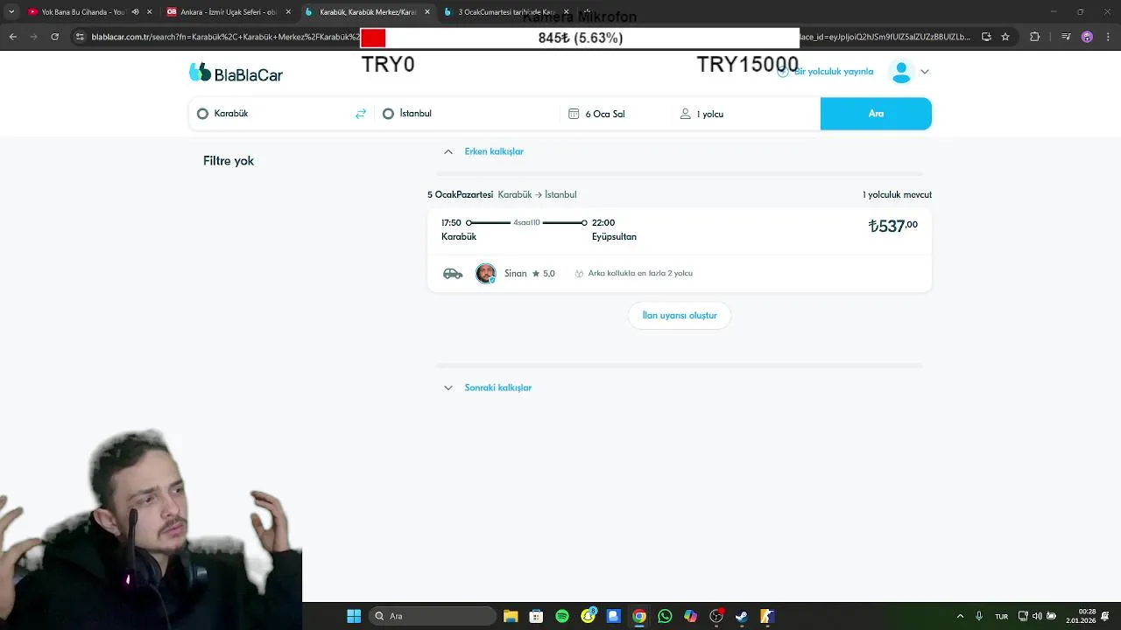Reload the current page
The width and height of the screenshot is (1121, 630).
[x=54, y=37]
